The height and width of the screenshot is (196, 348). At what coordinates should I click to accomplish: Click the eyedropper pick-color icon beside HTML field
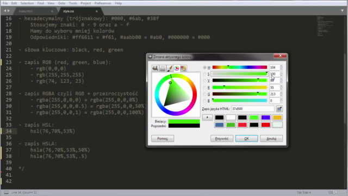click(279, 109)
